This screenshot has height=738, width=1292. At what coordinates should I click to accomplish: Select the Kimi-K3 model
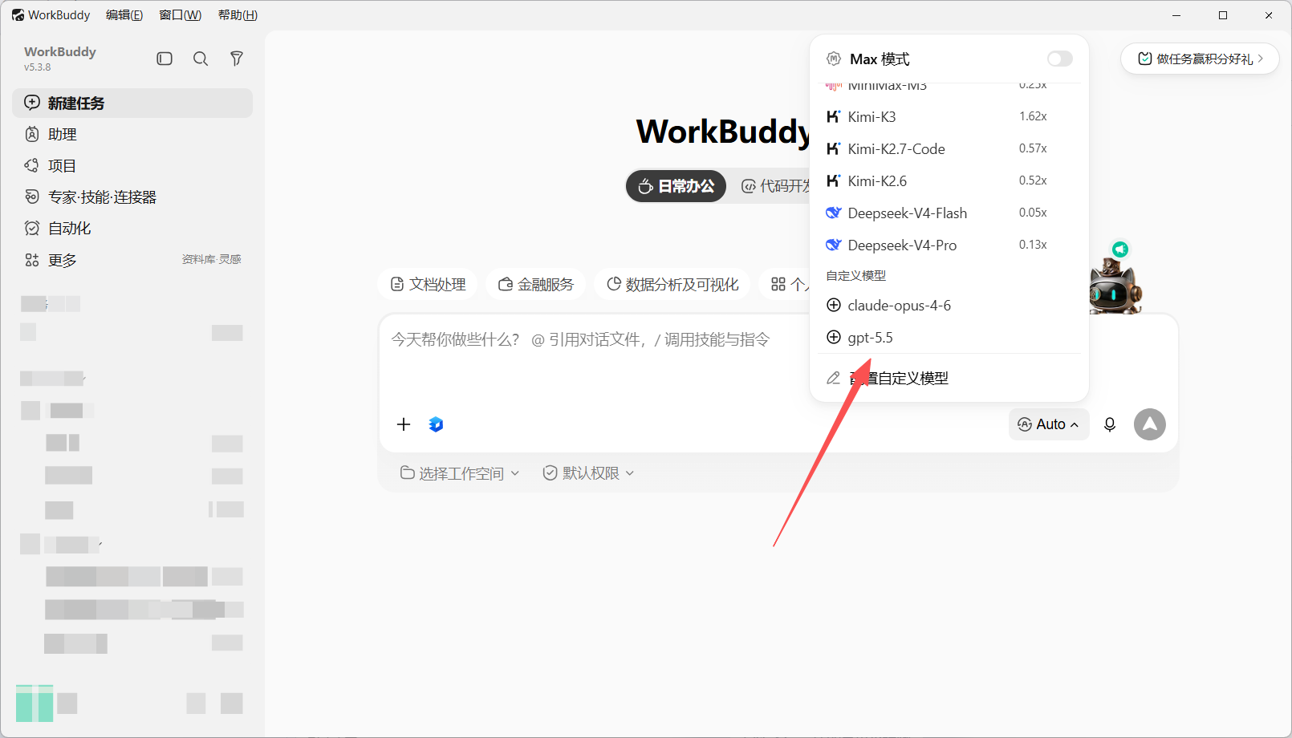[x=949, y=116]
